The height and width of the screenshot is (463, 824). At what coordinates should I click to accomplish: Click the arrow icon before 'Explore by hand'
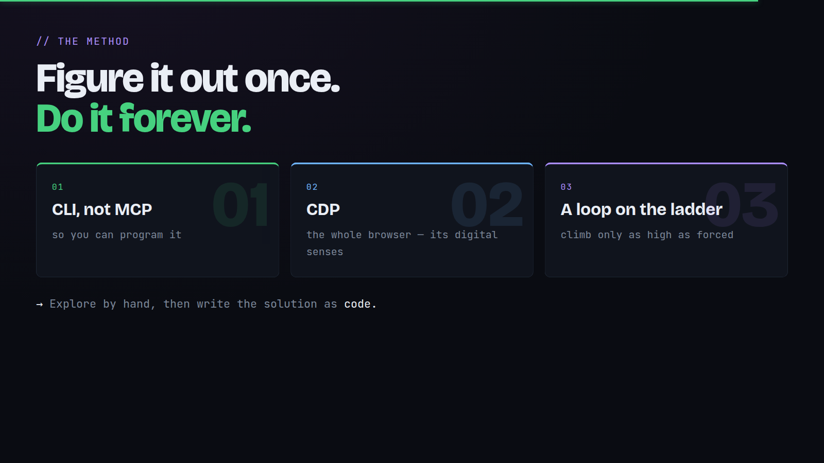click(40, 305)
